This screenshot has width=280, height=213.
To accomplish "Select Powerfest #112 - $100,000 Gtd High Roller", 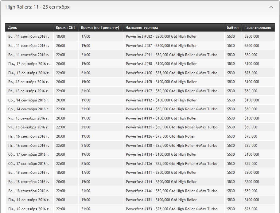I will pos(161,100).
